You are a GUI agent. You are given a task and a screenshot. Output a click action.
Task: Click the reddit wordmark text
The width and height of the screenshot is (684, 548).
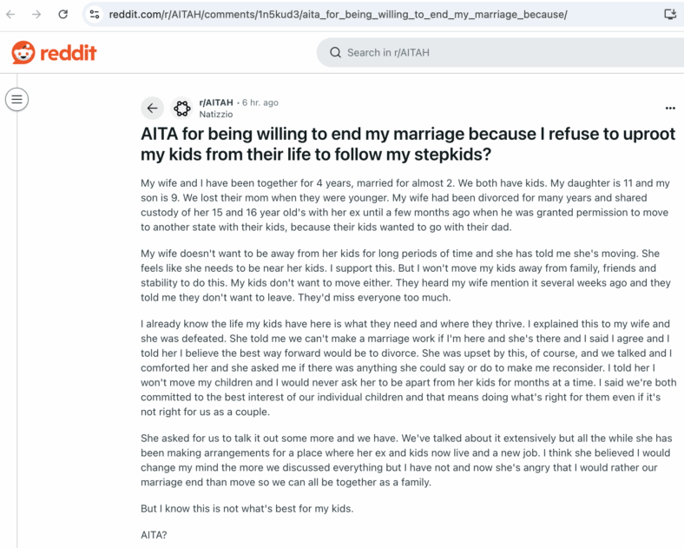coord(68,53)
